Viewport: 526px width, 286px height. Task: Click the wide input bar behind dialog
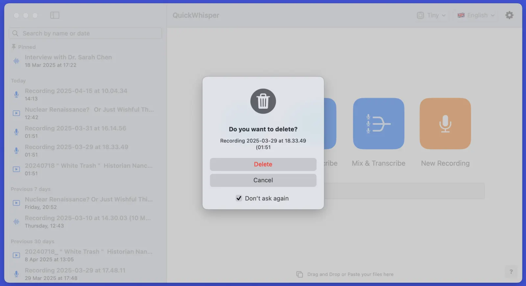404,191
